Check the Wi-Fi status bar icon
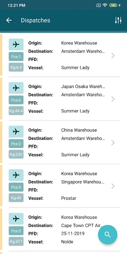Viewport: 127px width, 254px height. click(x=105, y=5)
